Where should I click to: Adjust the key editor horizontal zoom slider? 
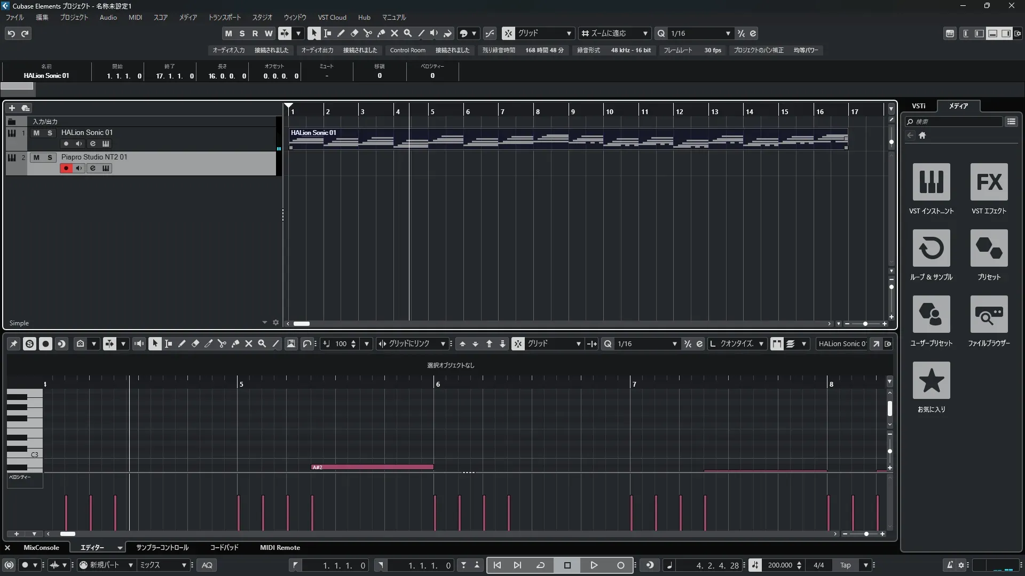[866, 534]
